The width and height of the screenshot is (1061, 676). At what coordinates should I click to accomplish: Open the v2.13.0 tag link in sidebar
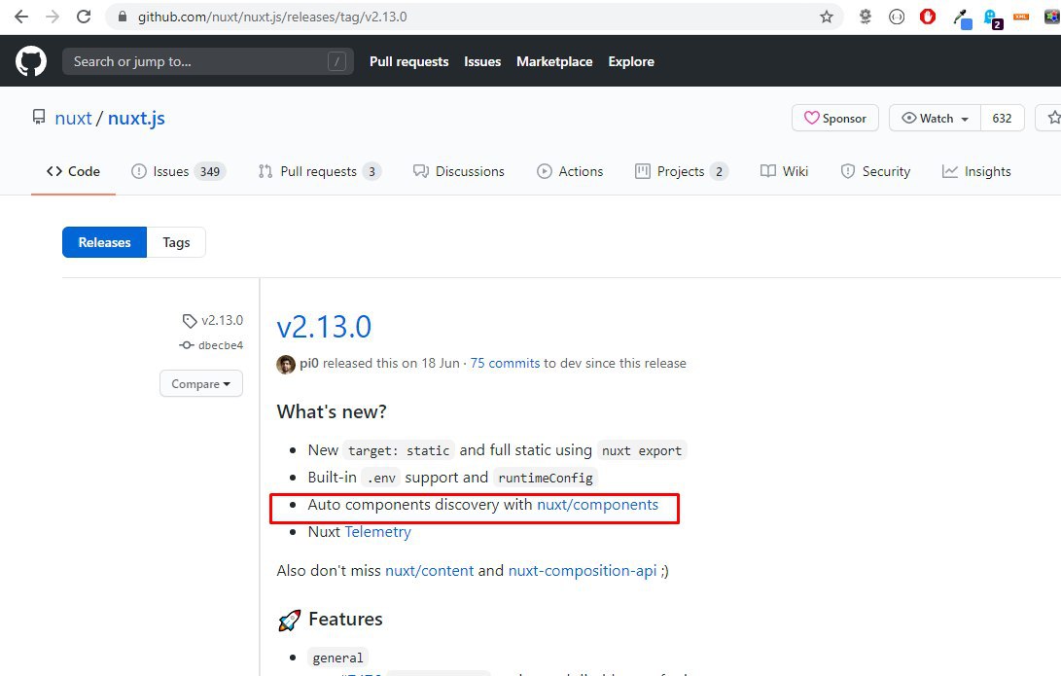pos(222,320)
